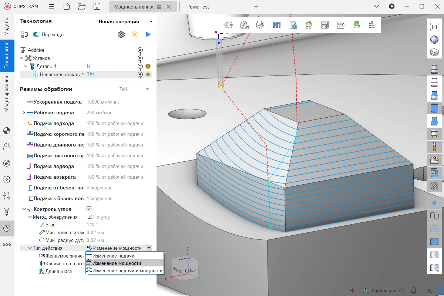This screenshot has width=444, height=296.
Task: Click the N1 toolbar icon
Action: 277,25
